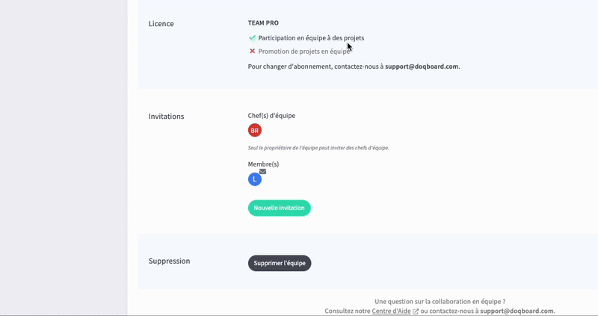
Task: Click the Membre(s) label
Action: (x=263, y=164)
